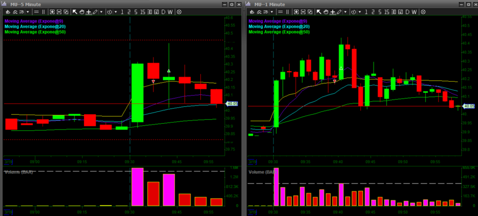
Task: Switch 1 Minute chart to 60 minute timeframe
Action: [400, 11]
